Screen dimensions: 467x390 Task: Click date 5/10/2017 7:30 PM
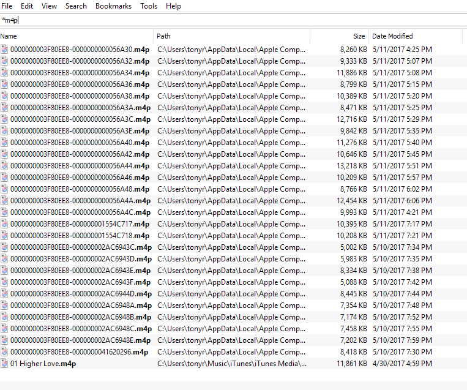click(402, 352)
